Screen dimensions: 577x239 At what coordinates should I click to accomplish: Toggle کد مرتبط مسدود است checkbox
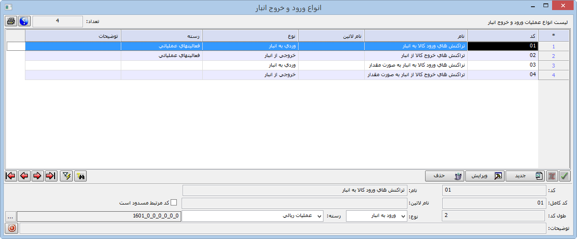coord(174,203)
